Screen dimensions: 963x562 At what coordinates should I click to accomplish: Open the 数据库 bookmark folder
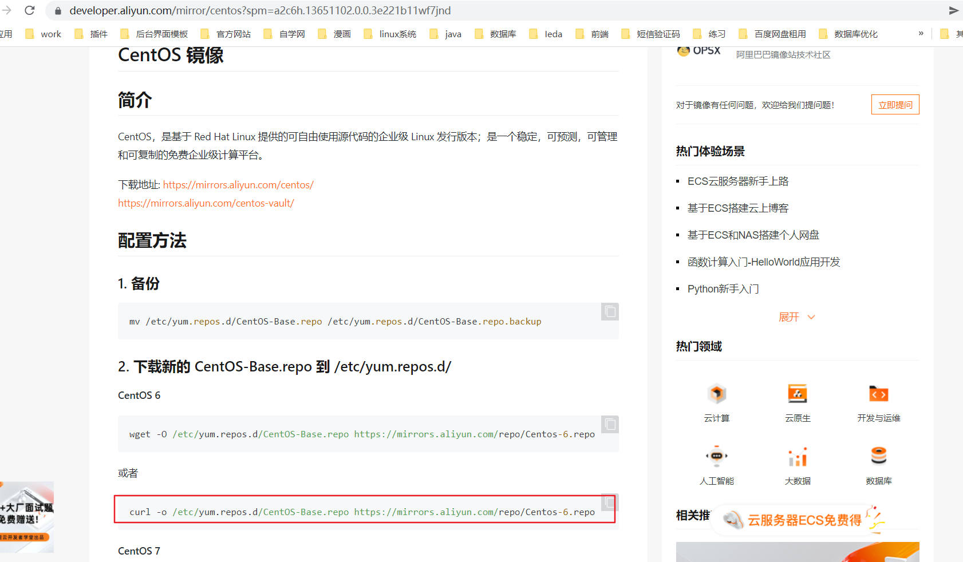coord(496,34)
